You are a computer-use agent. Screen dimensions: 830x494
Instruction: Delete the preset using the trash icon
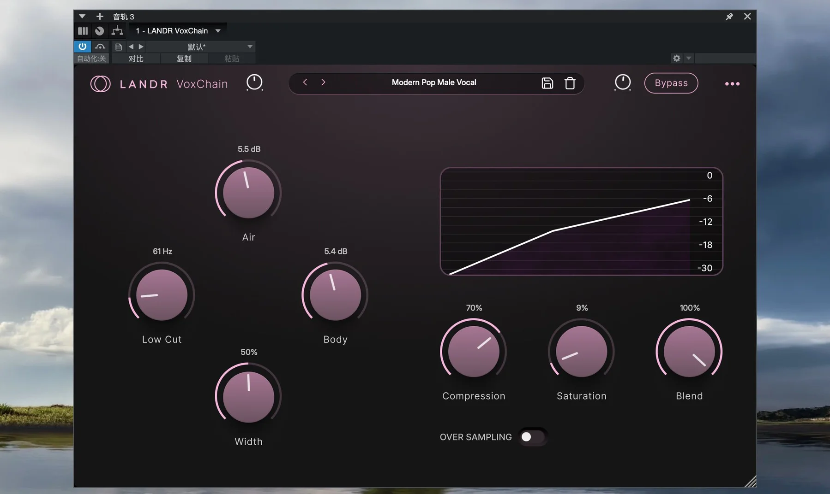tap(570, 83)
